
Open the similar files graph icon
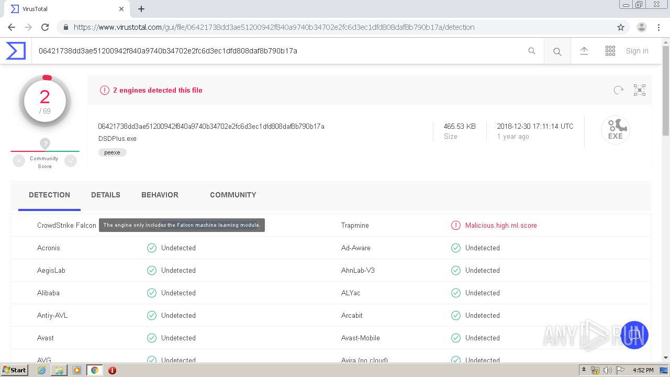click(x=640, y=90)
